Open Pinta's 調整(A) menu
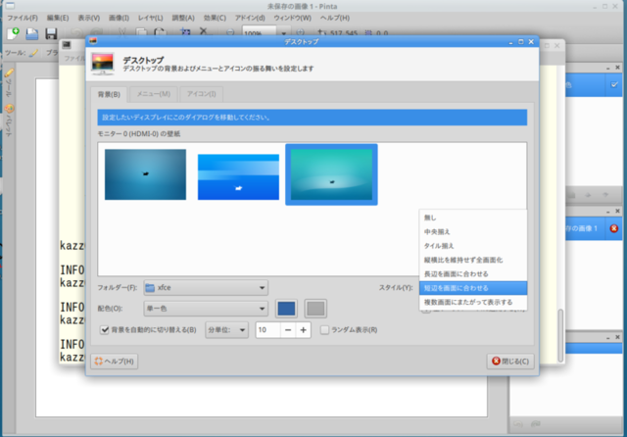The image size is (627, 437). click(183, 18)
